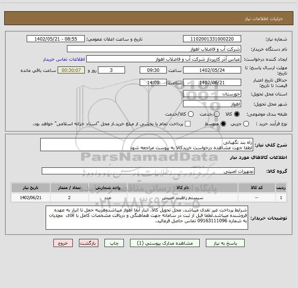
Task: Click the general description box راه بند نگهبانی
Action: coord(147,145)
